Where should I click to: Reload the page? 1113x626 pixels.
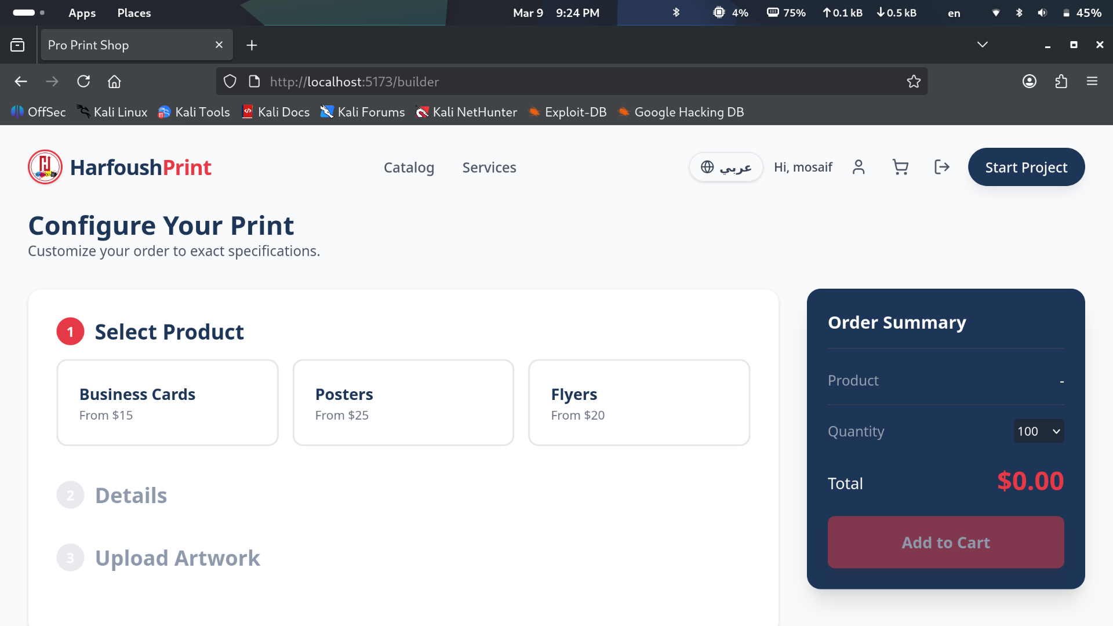click(x=83, y=82)
